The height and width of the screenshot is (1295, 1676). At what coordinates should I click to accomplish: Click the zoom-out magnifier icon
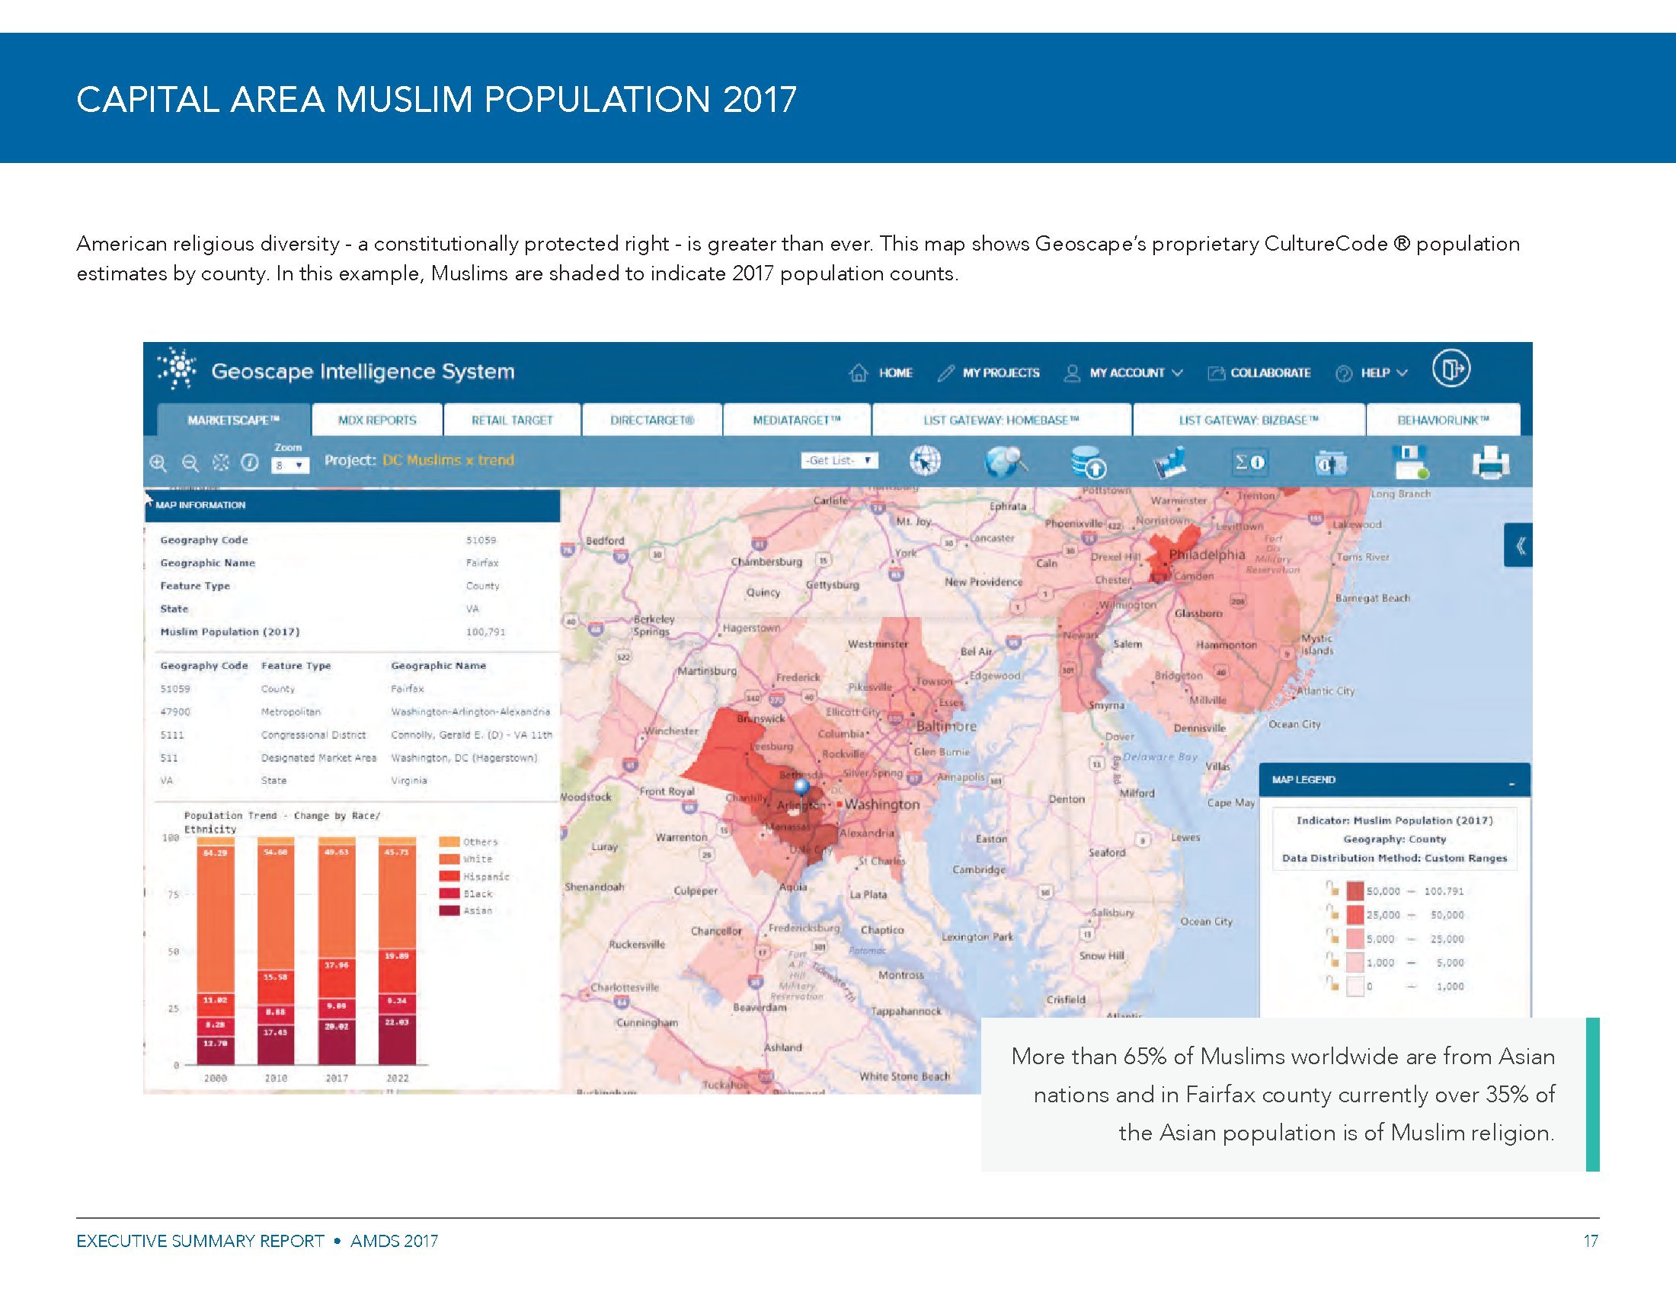(190, 462)
